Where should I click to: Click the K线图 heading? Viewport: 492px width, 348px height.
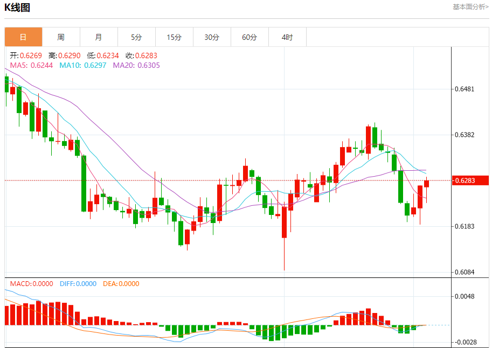(x=17, y=8)
